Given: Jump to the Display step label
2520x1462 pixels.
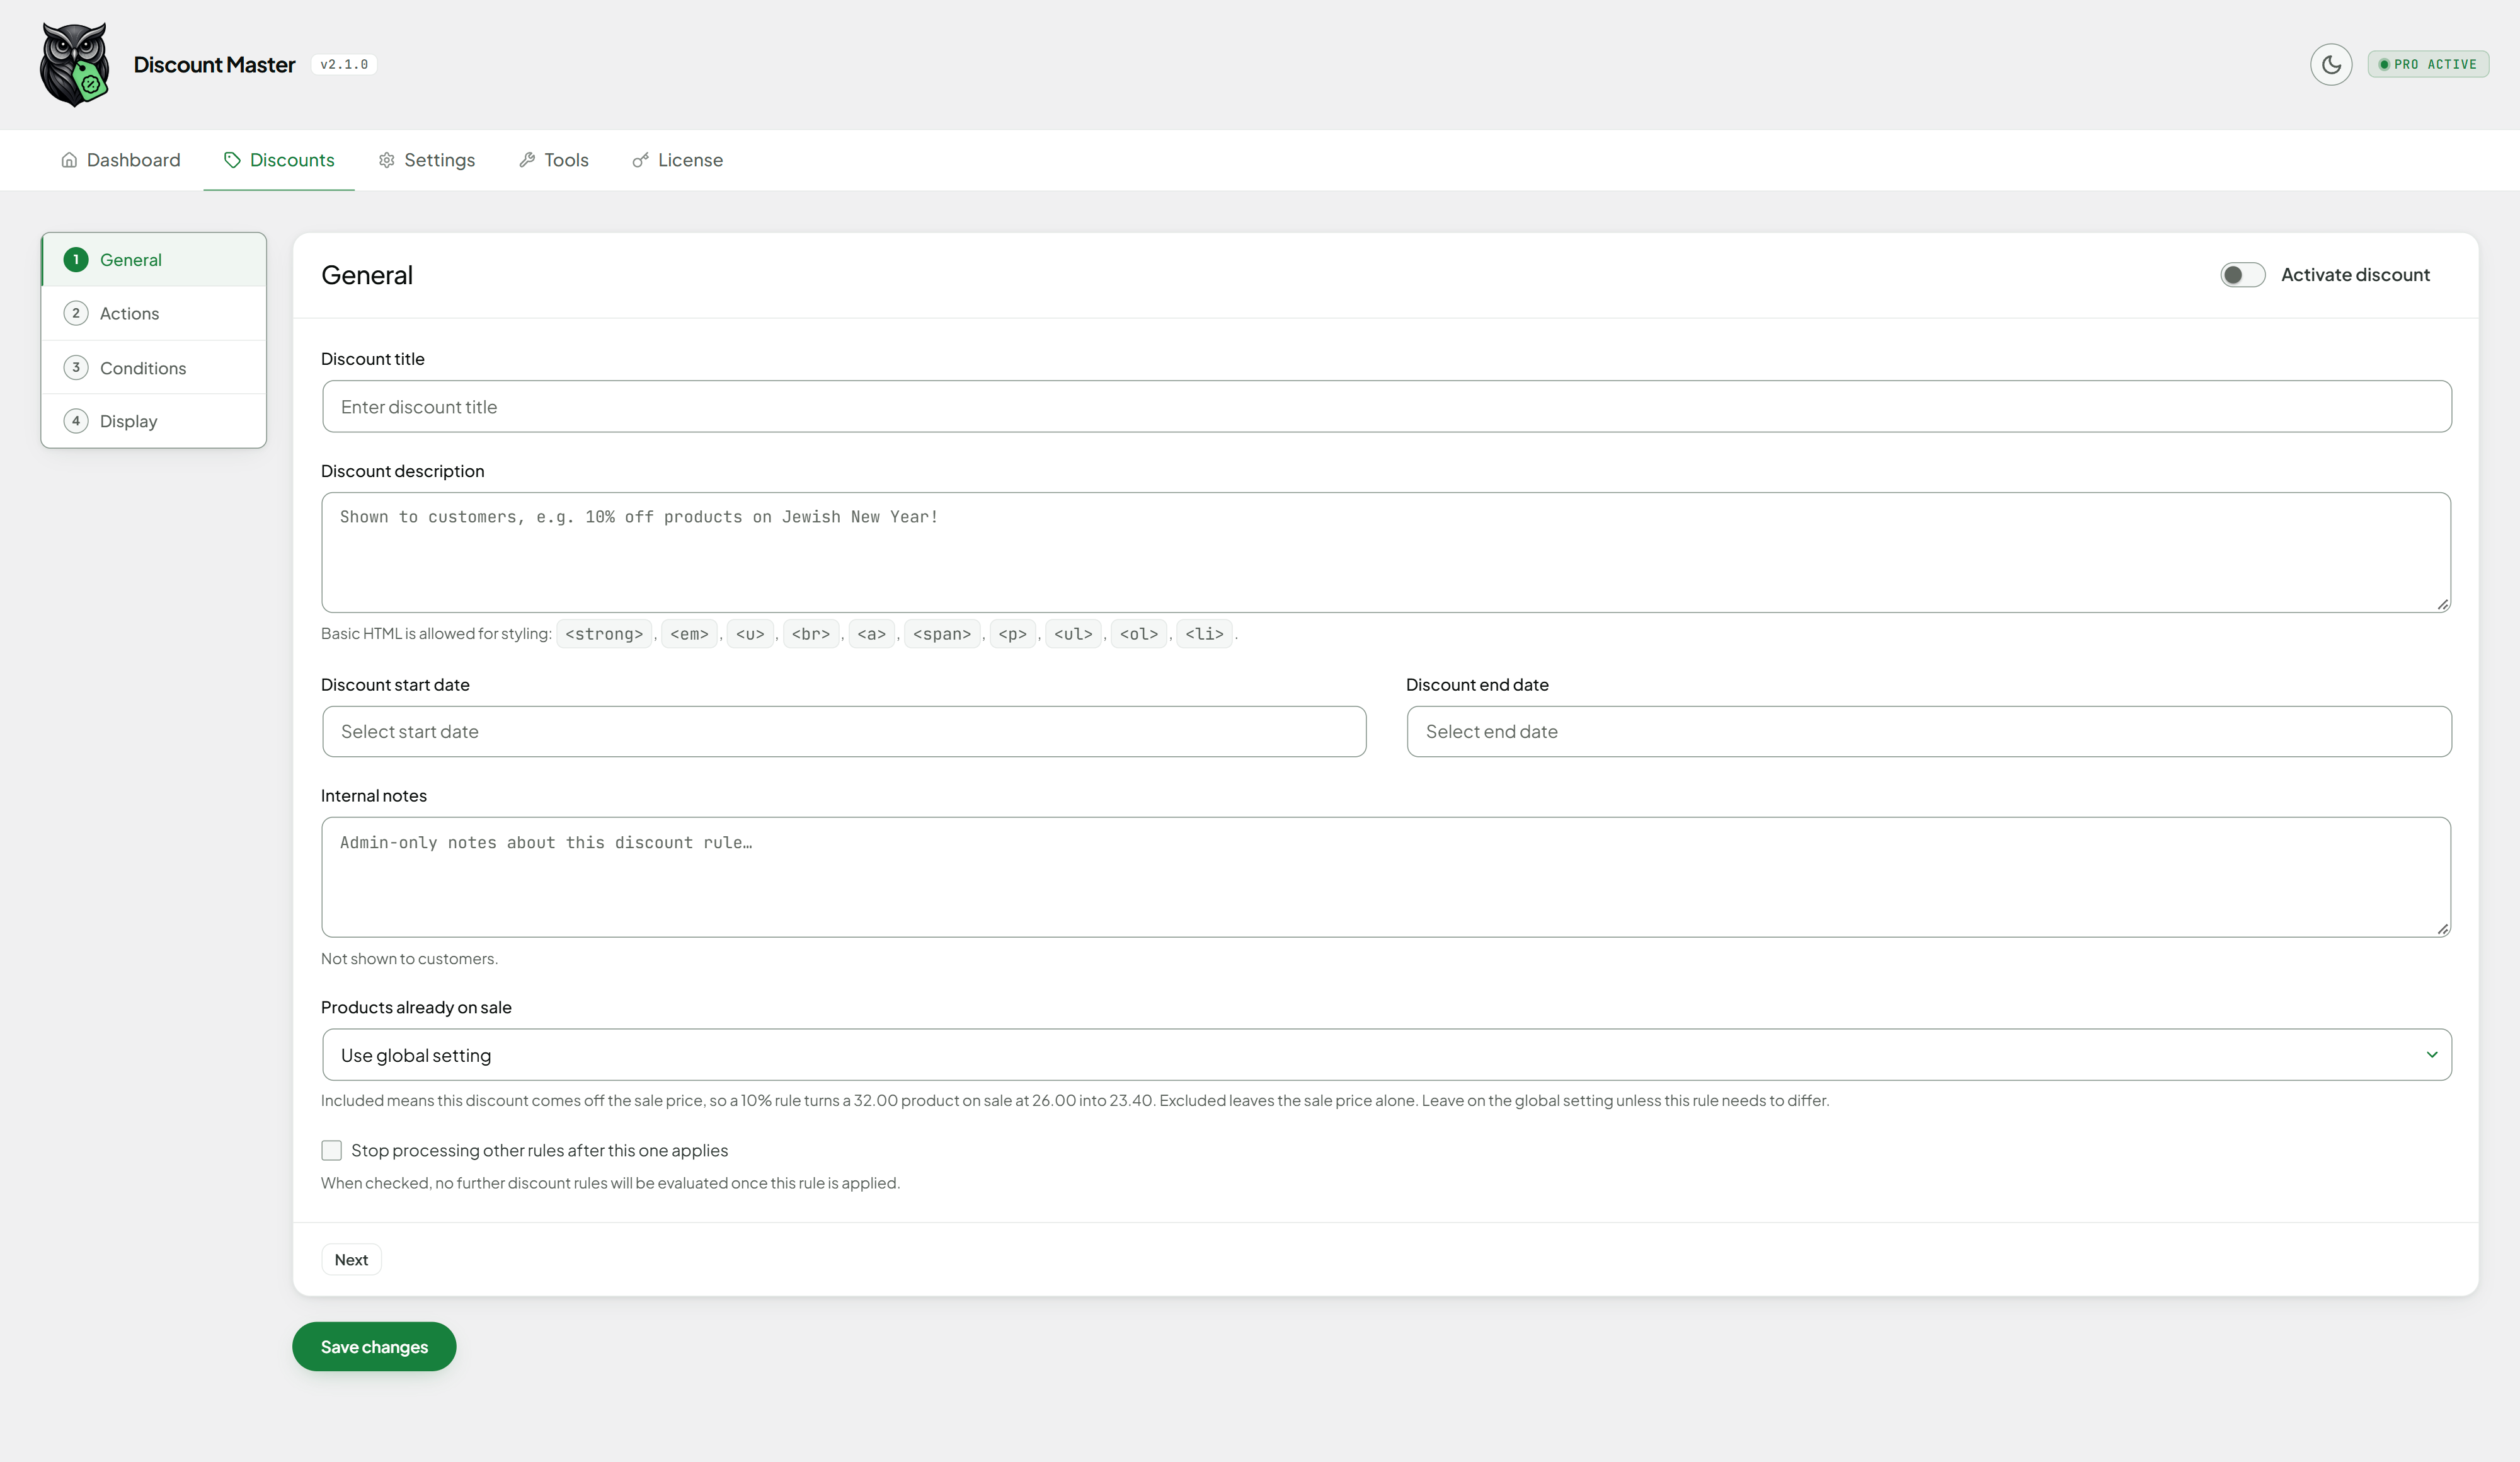Looking at the screenshot, I should pos(129,421).
